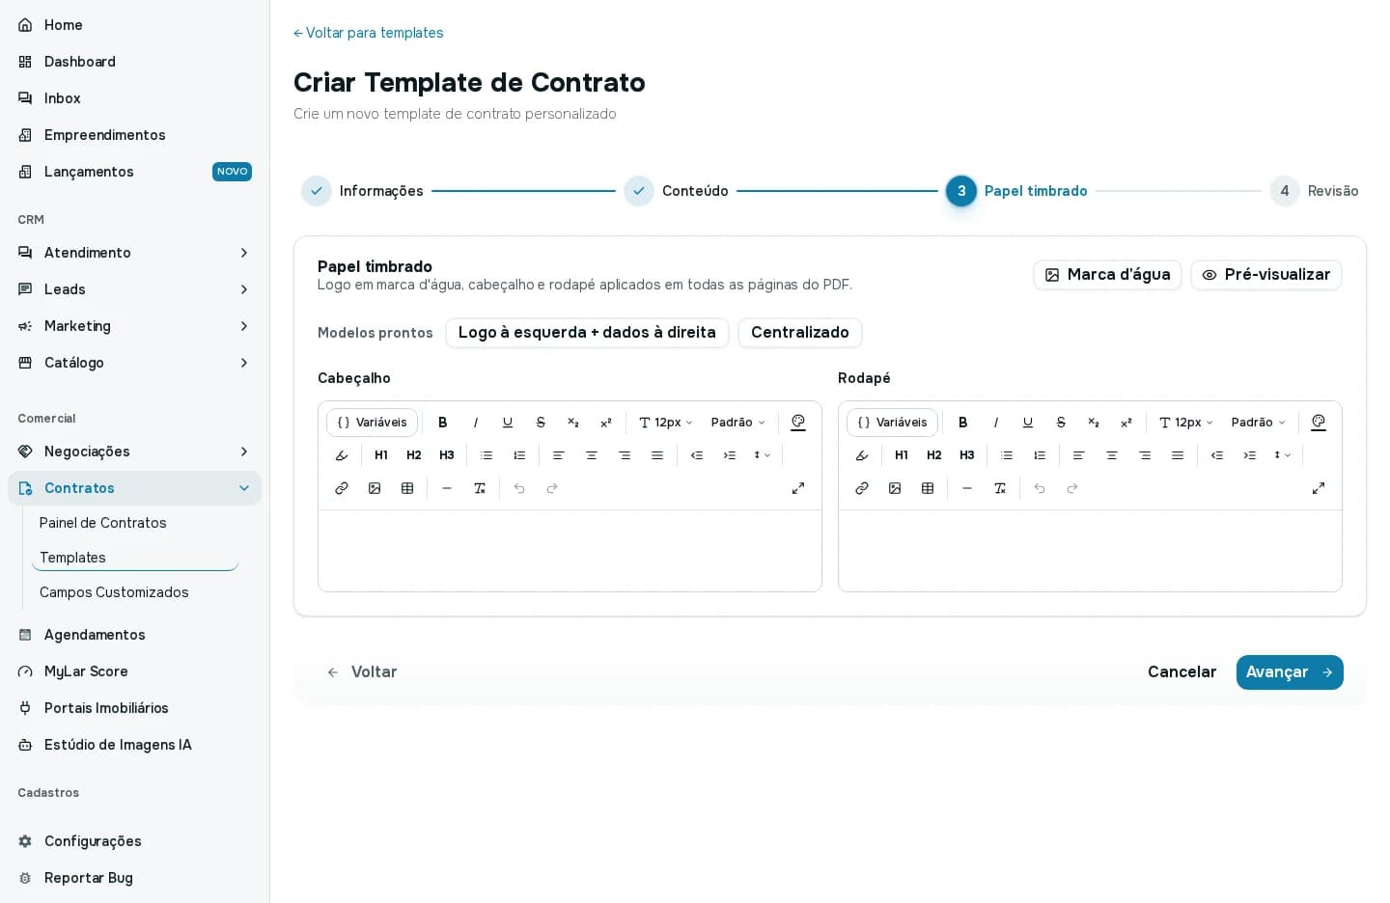Click the Avançar button
The width and height of the screenshot is (1390, 903).
click(1290, 672)
